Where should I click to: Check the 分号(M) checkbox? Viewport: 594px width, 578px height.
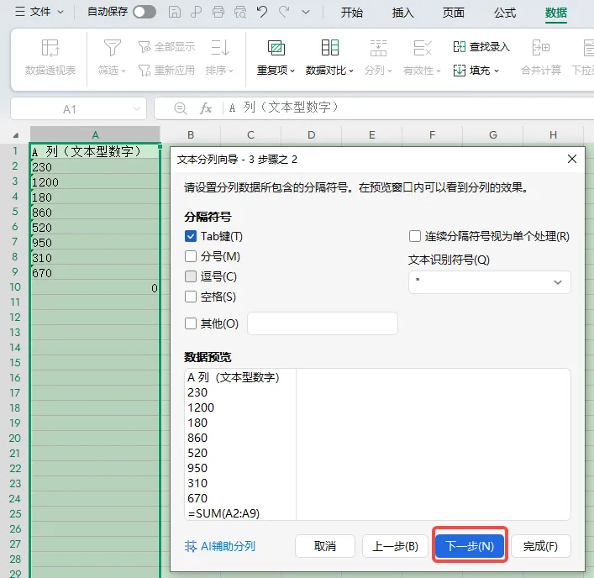click(191, 256)
